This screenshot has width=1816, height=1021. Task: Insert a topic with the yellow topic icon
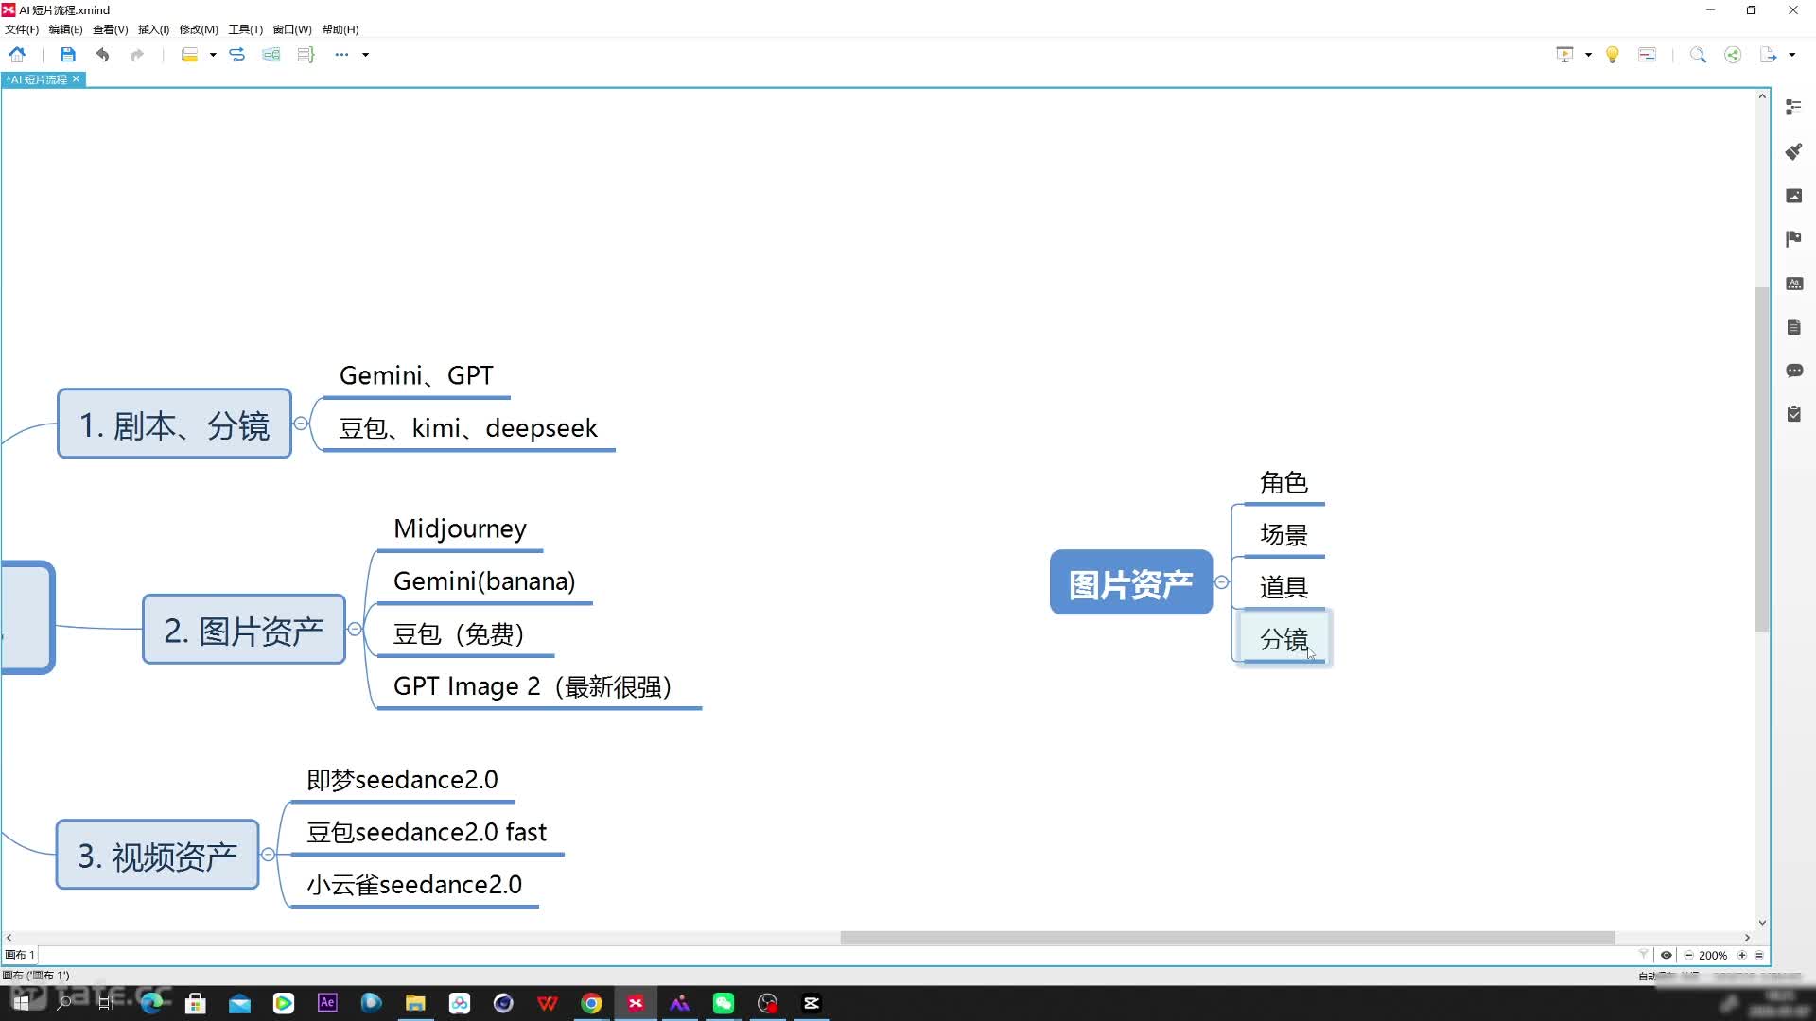pos(189,55)
